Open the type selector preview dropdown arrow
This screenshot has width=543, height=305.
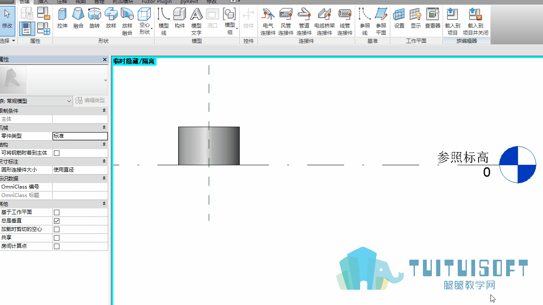pyautogui.click(x=105, y=80)
